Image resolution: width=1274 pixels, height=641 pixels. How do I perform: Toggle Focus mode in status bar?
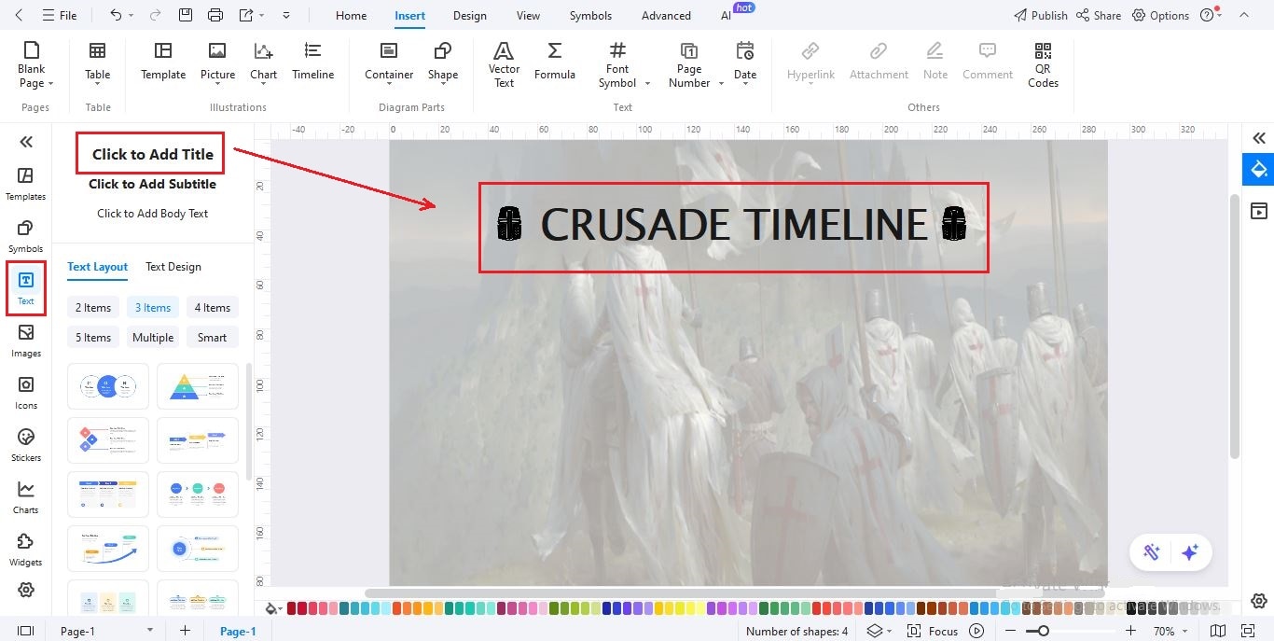(x=932, y=631)
